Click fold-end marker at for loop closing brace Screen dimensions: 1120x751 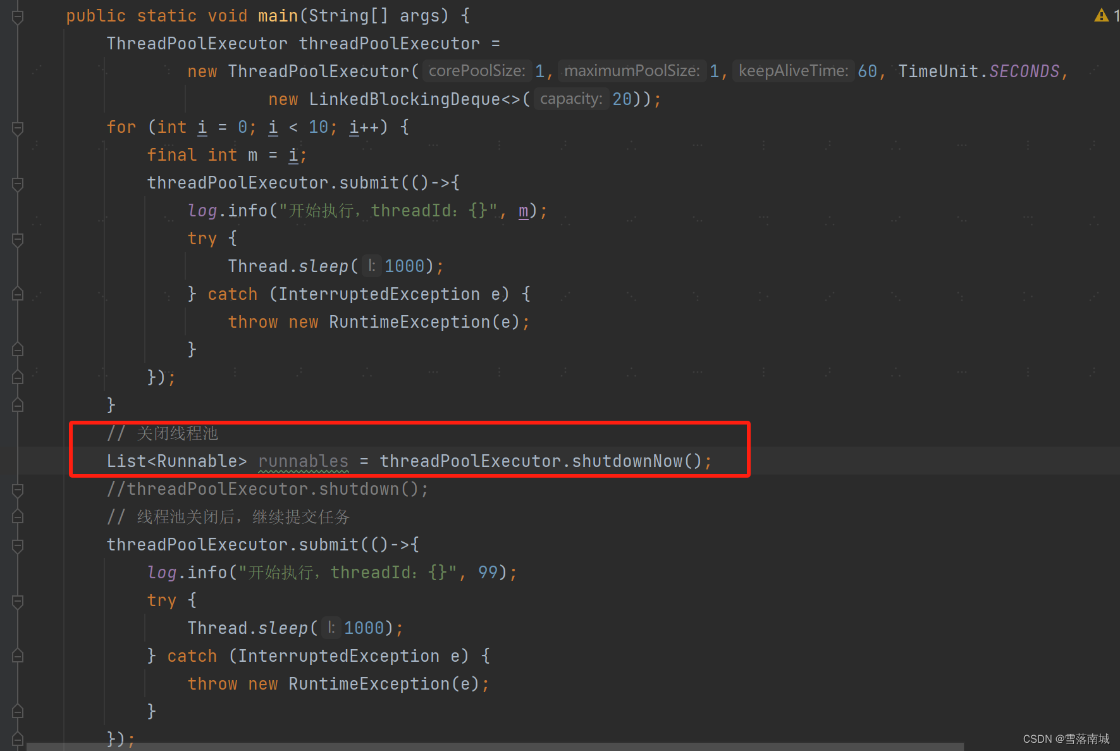18,405
